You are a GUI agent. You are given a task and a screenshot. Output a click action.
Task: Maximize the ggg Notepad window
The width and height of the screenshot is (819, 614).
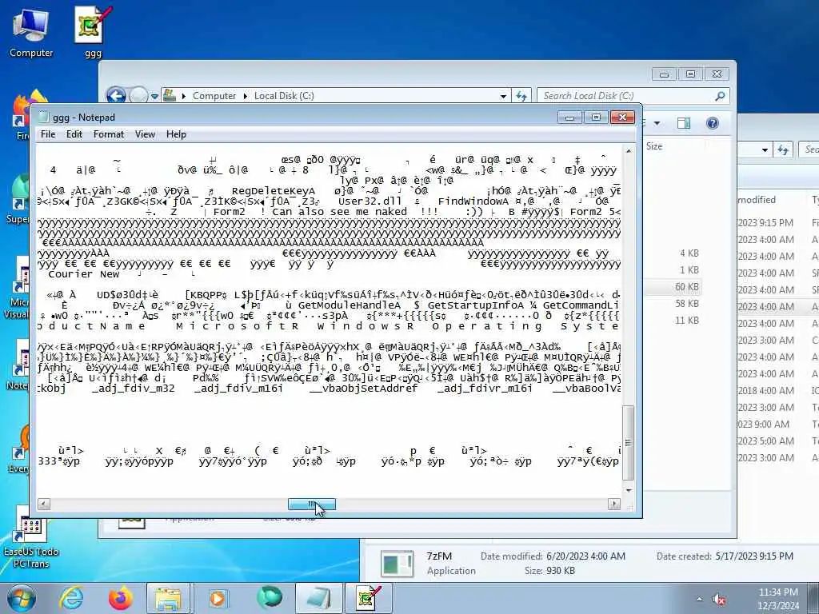coord(596,117)
